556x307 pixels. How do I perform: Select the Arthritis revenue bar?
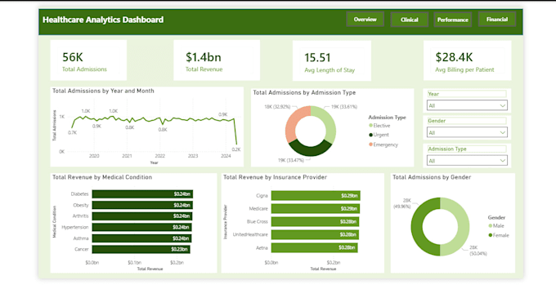pos(142,216)
